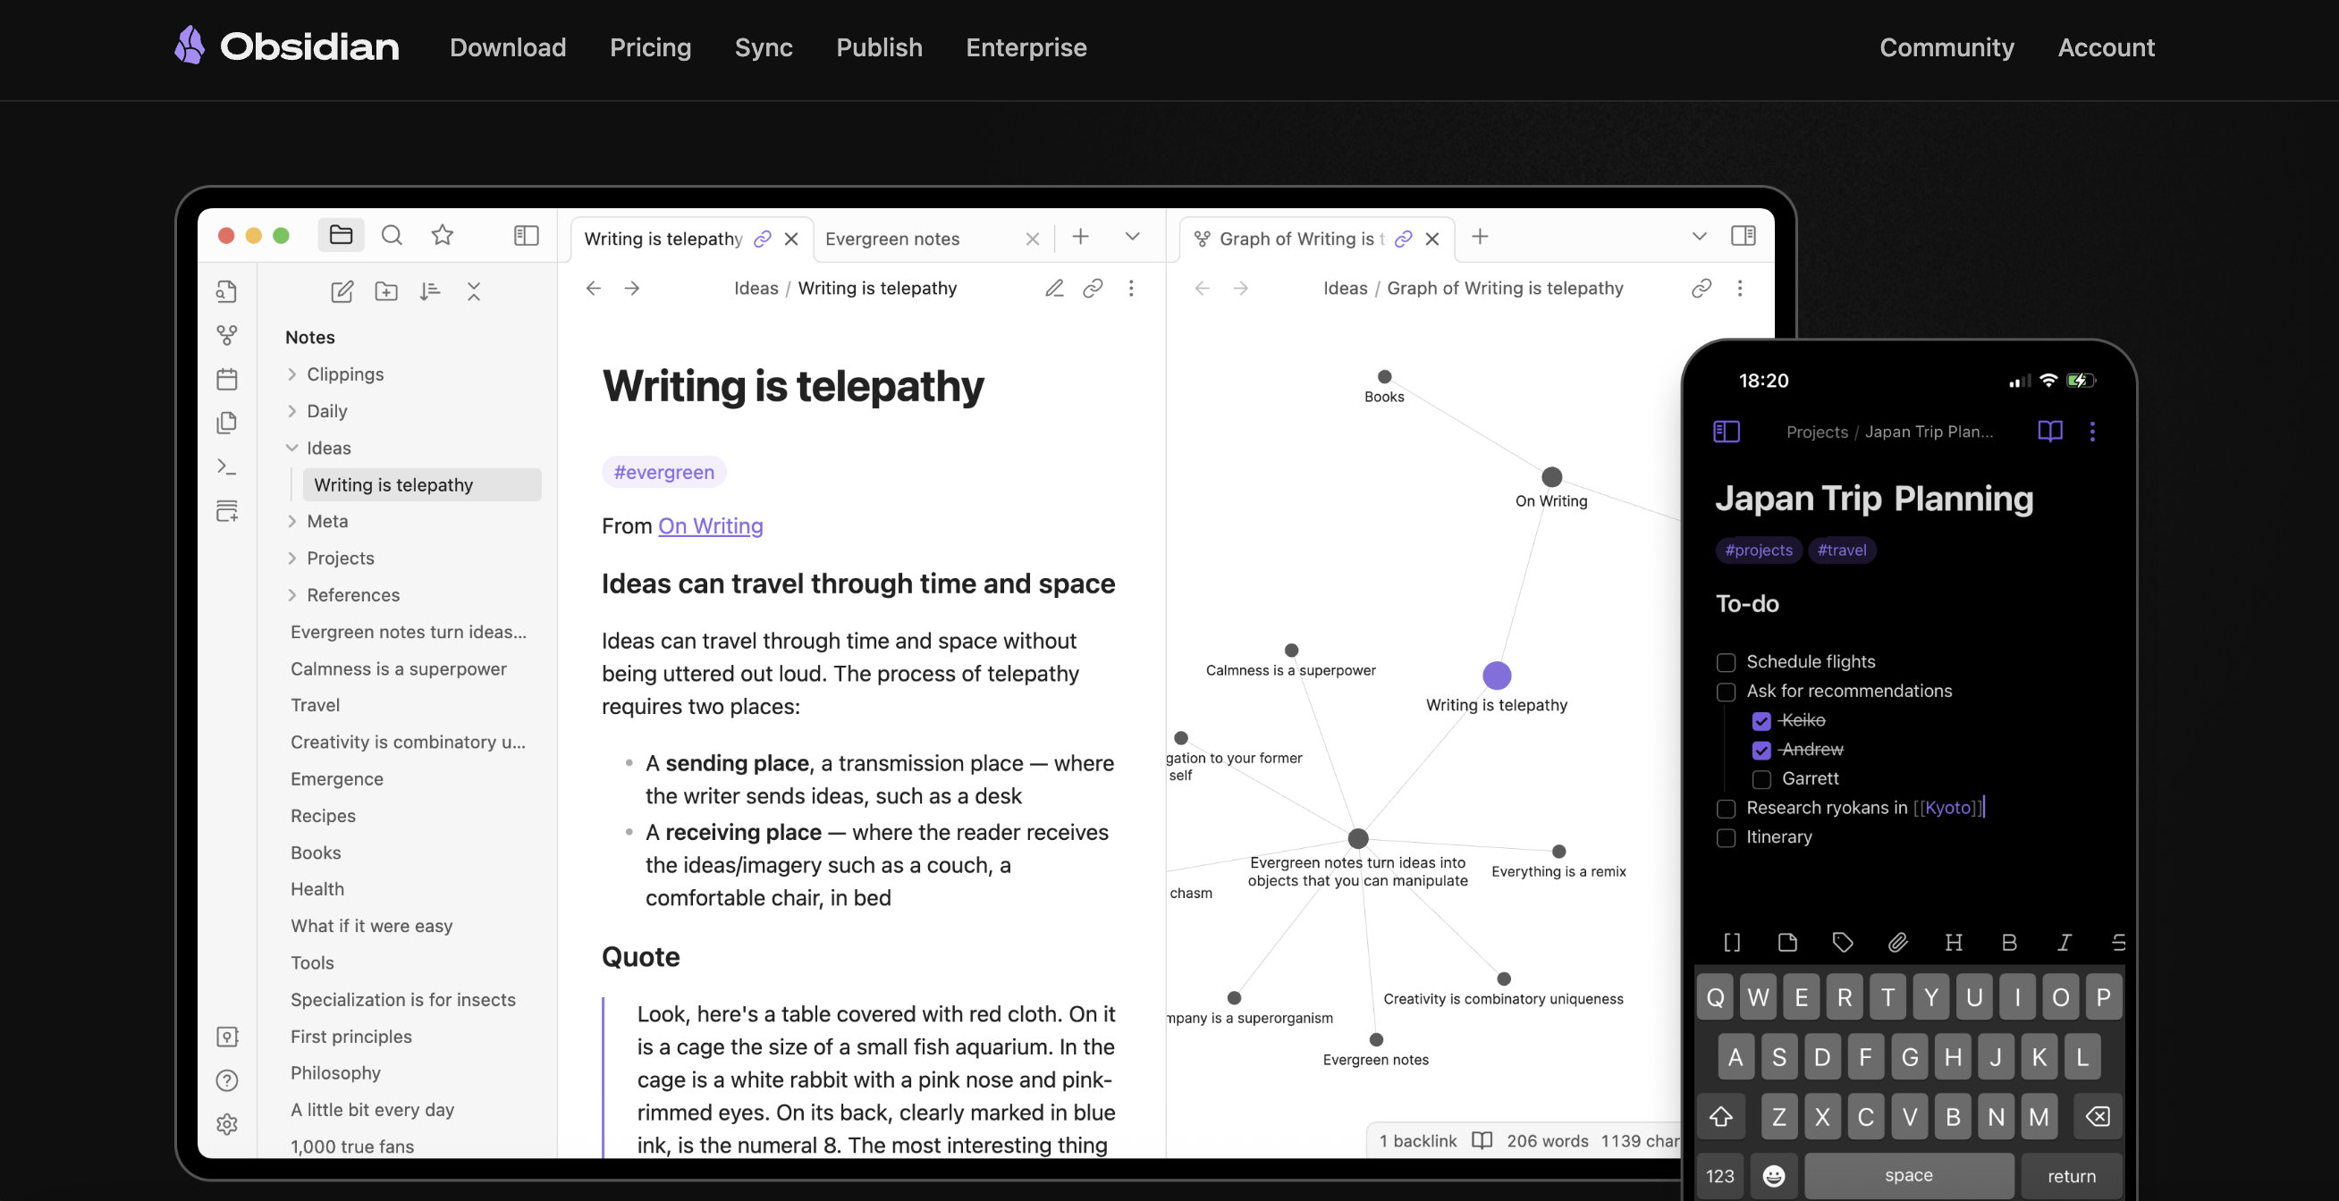Open templates icon in ribbon
2339x1201 pixels.
coord(227,422)
